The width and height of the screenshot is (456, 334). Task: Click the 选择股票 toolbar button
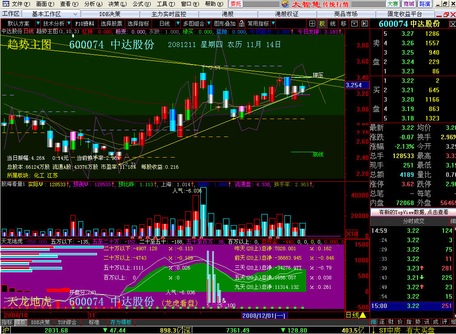(x=111, y=24)
